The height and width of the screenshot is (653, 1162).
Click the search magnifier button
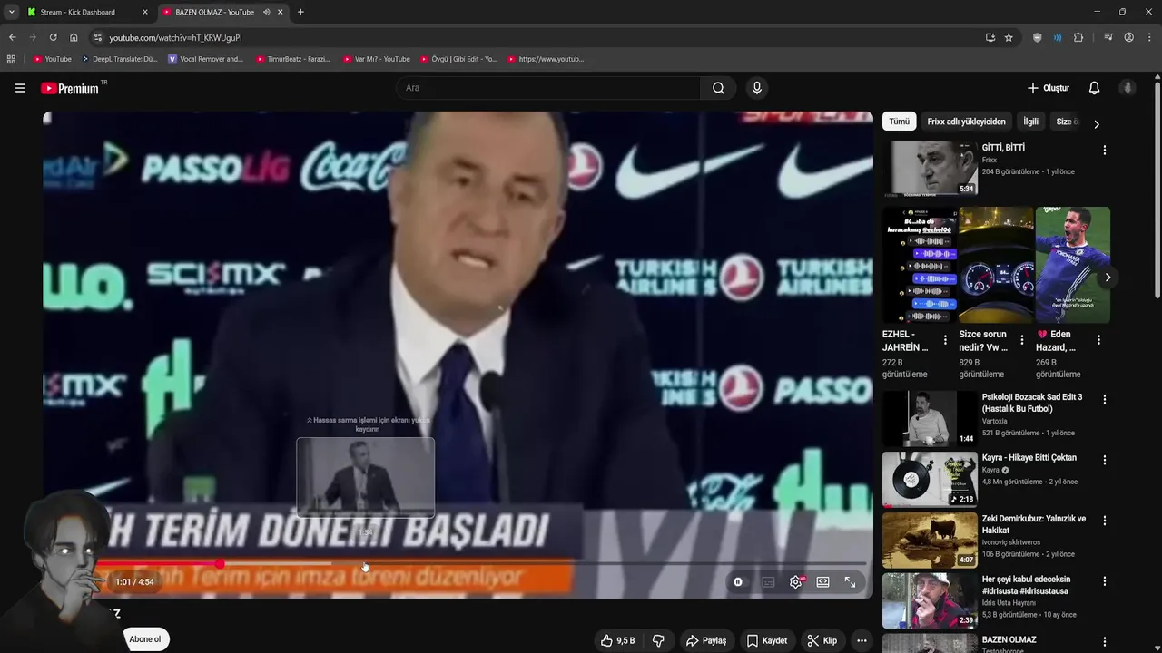click(718, 88)
